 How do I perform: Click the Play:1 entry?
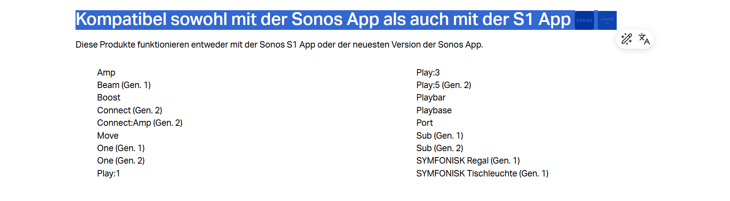[x=108, y=173]
